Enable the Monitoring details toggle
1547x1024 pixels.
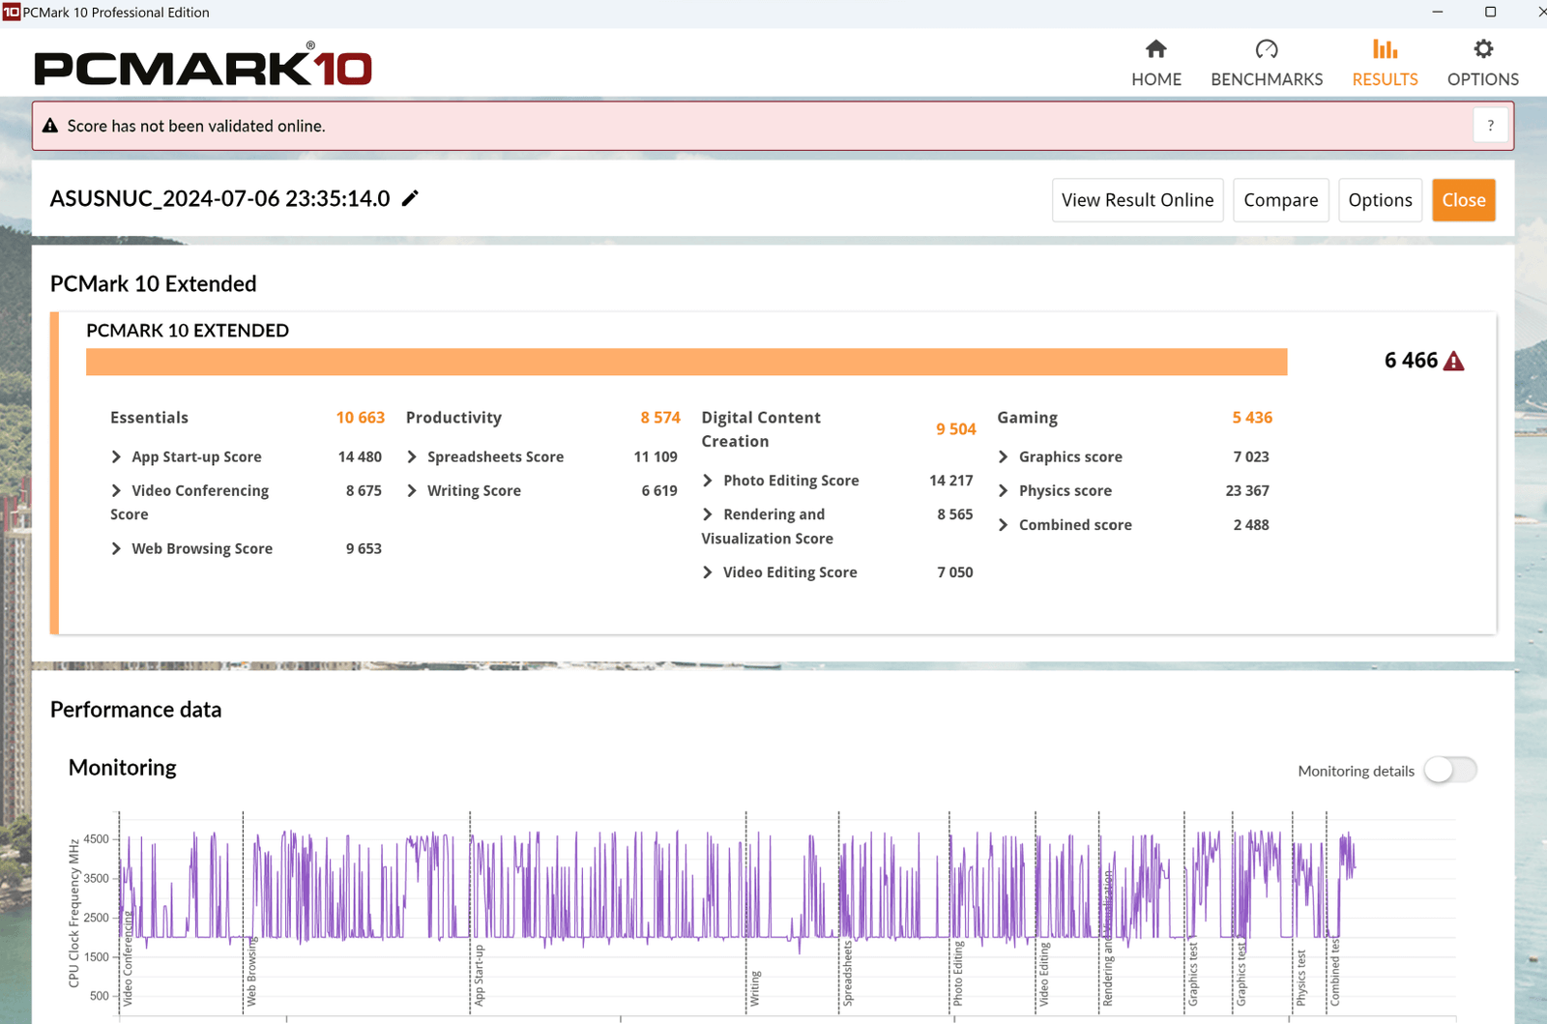[x=1449, y=771]
